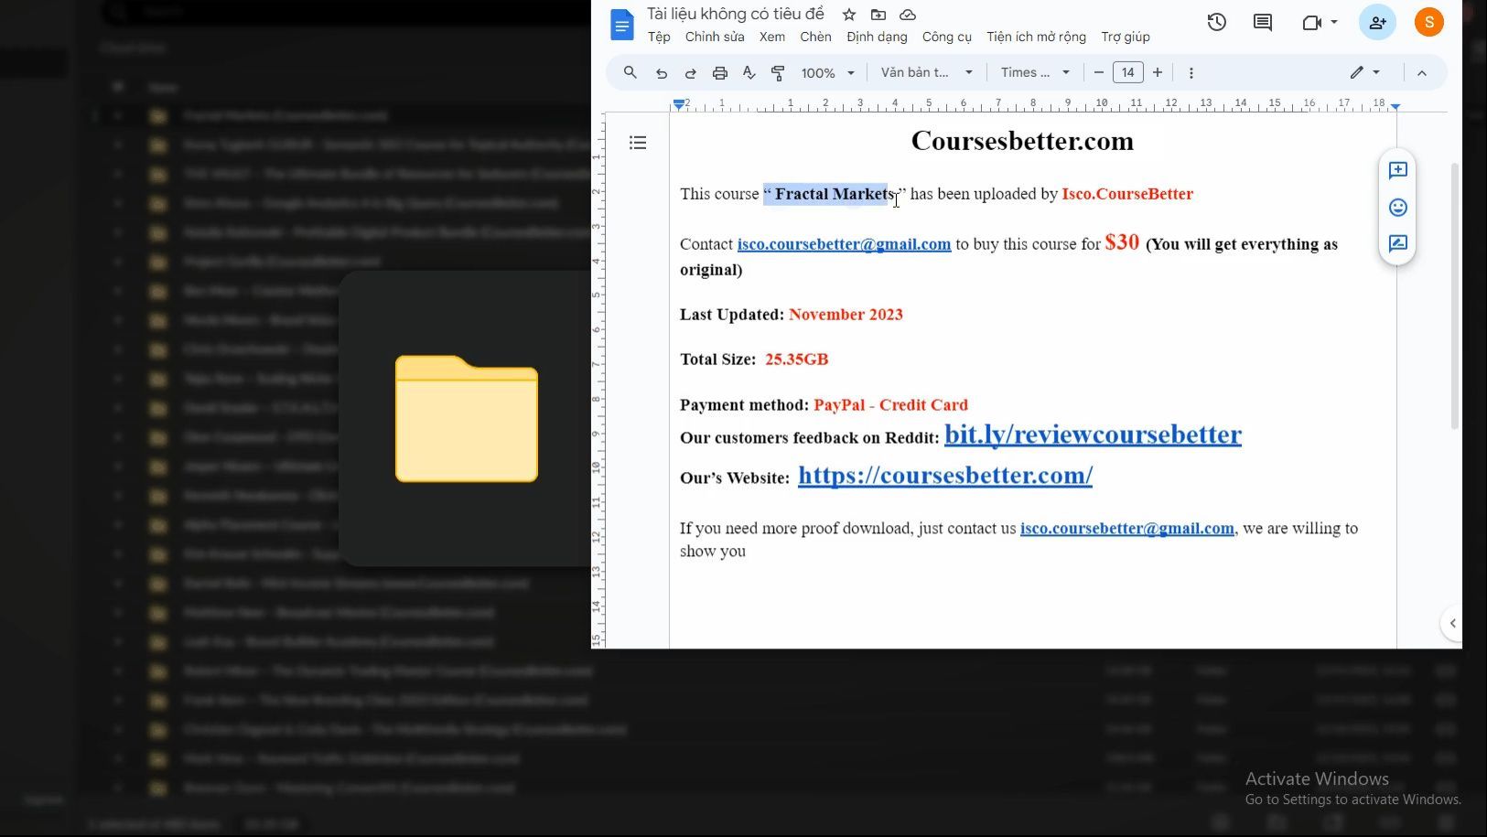Click the highlighted 'Fractal Markets' text
1487x837 pixels.
click(x=833, y=194)
